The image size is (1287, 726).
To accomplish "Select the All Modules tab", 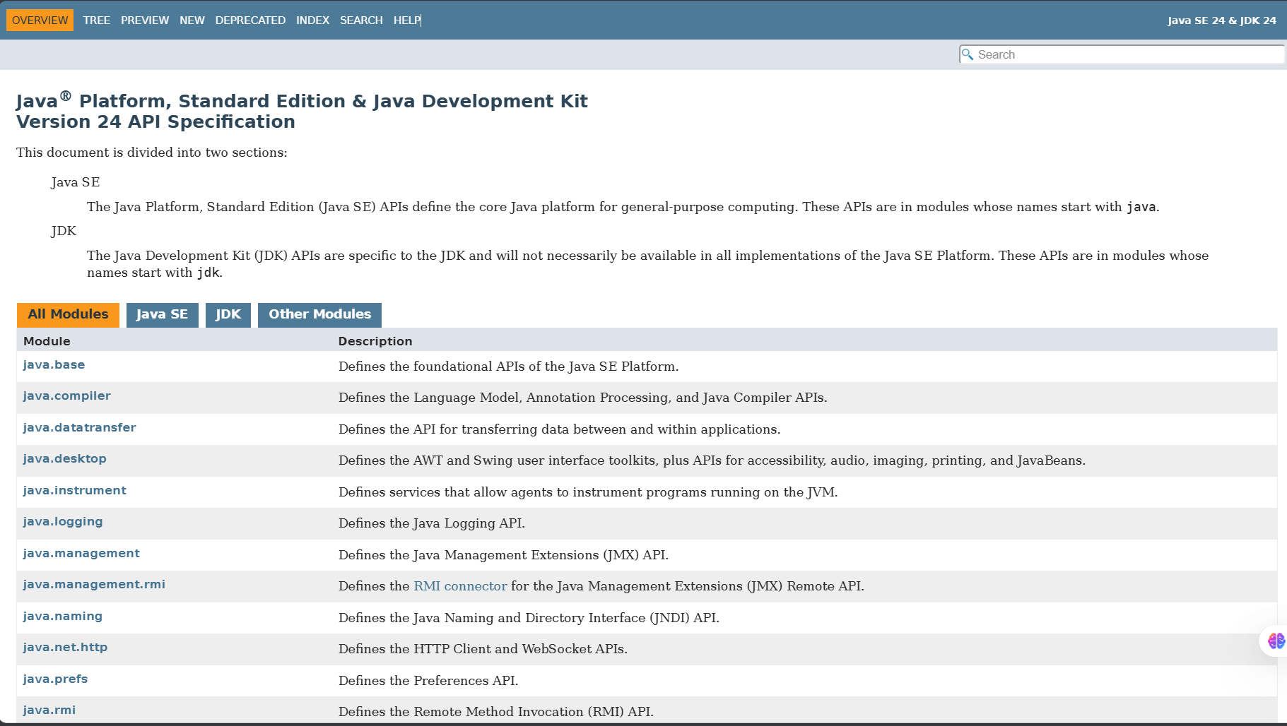I will coord(68,315).
